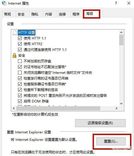Toggle 使用 HTTP2 checkbox

tap(20, 44)
